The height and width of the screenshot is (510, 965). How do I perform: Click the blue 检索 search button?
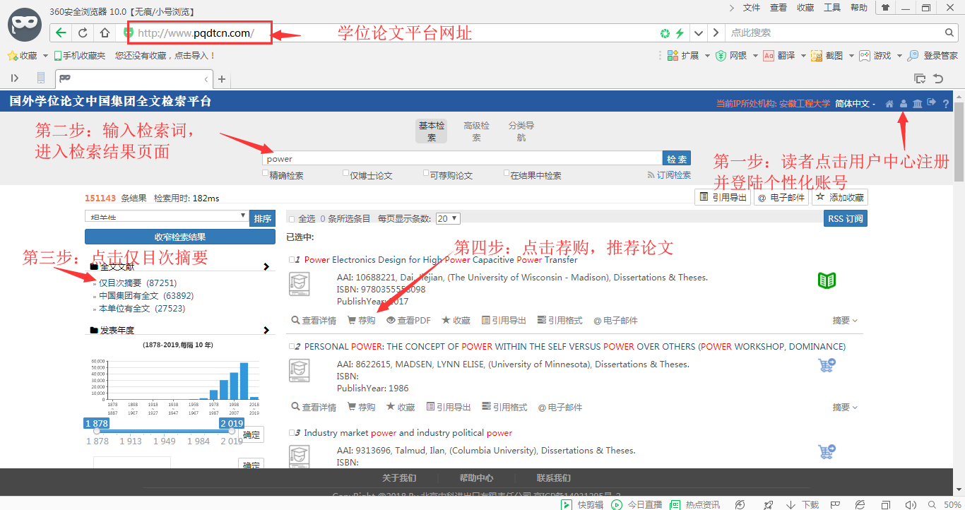tap(676, 159)
